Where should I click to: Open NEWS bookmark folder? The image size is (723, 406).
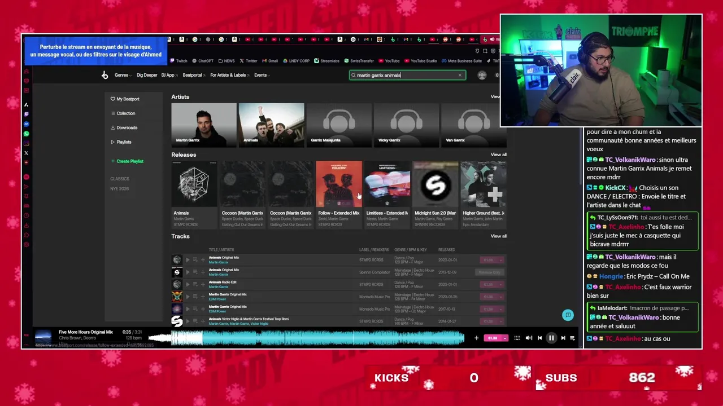pos(227,61)
